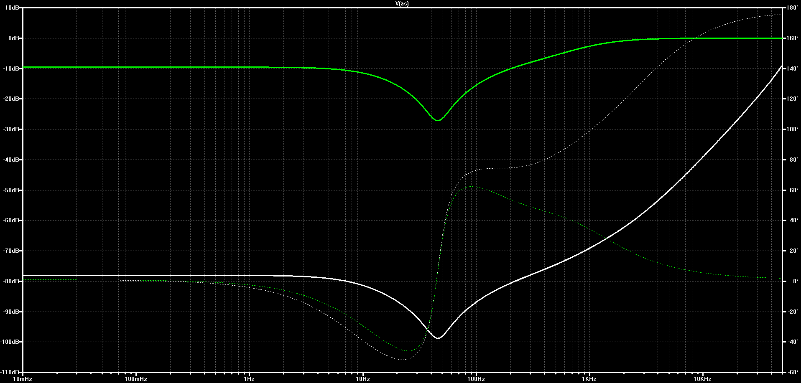Click the V(as) trace label
Image resolution: width=801 pixels, height=383 pixels.
(402, 3)
